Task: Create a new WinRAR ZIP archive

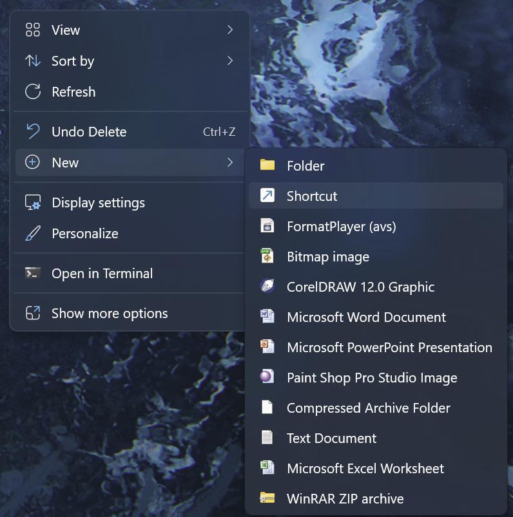Action: click(x=376, y=498)
